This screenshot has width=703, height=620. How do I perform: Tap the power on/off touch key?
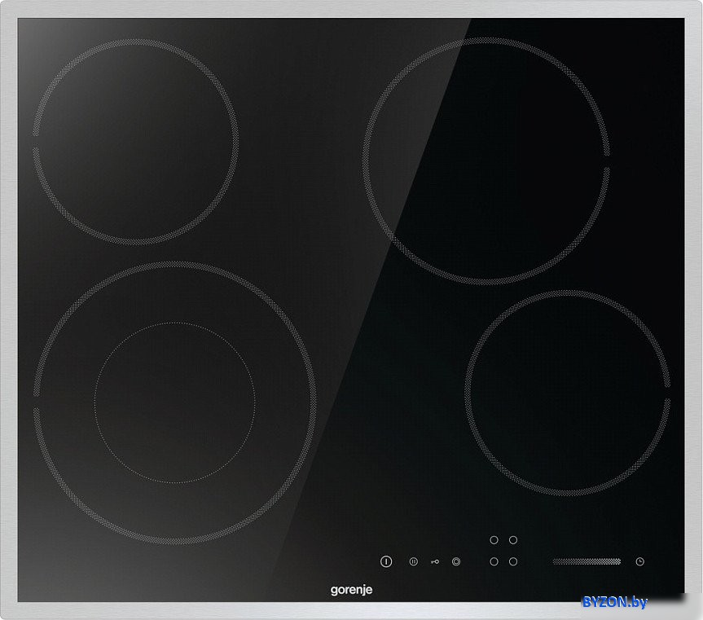(386, 561)
